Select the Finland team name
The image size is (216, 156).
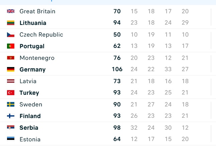[30, 116]
